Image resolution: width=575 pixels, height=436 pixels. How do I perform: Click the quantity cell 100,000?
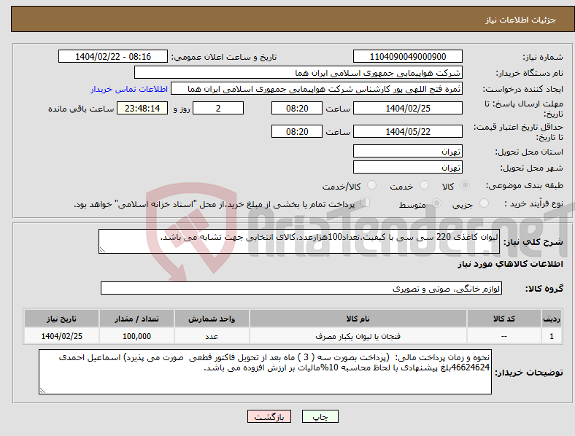point(136,336)
